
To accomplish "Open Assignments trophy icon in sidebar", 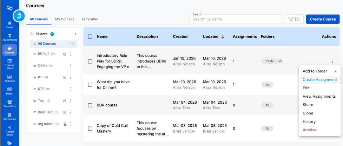I will click(9, 37).
